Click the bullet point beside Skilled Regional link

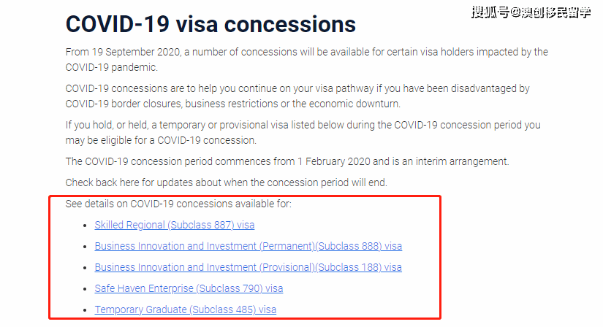click(x=85, y=226)
